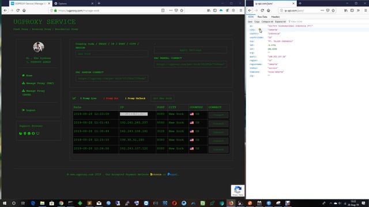
Task: Open Home link in UGPROXY sidebar
Action: click(x=27, y=75)
